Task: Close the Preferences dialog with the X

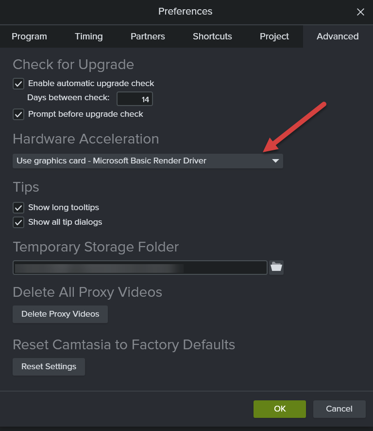Action: [x=360, y=12]
